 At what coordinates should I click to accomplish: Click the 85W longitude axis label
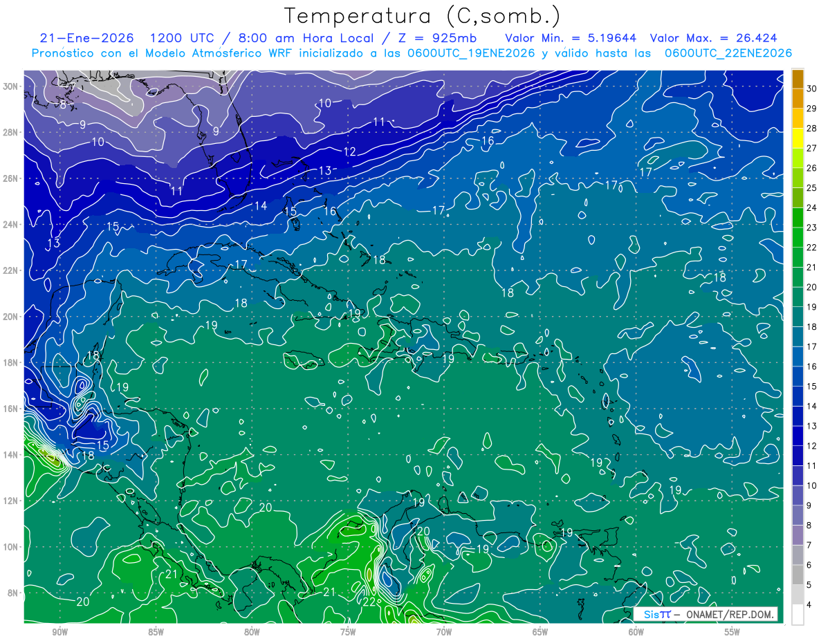(x=156, y=632)
